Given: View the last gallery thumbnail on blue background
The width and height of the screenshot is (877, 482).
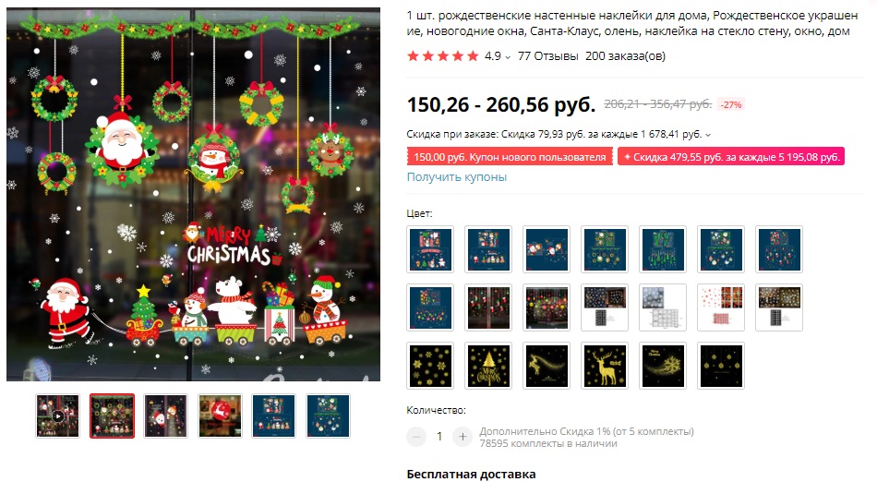Looking at the screenshot, I should 329,416.
